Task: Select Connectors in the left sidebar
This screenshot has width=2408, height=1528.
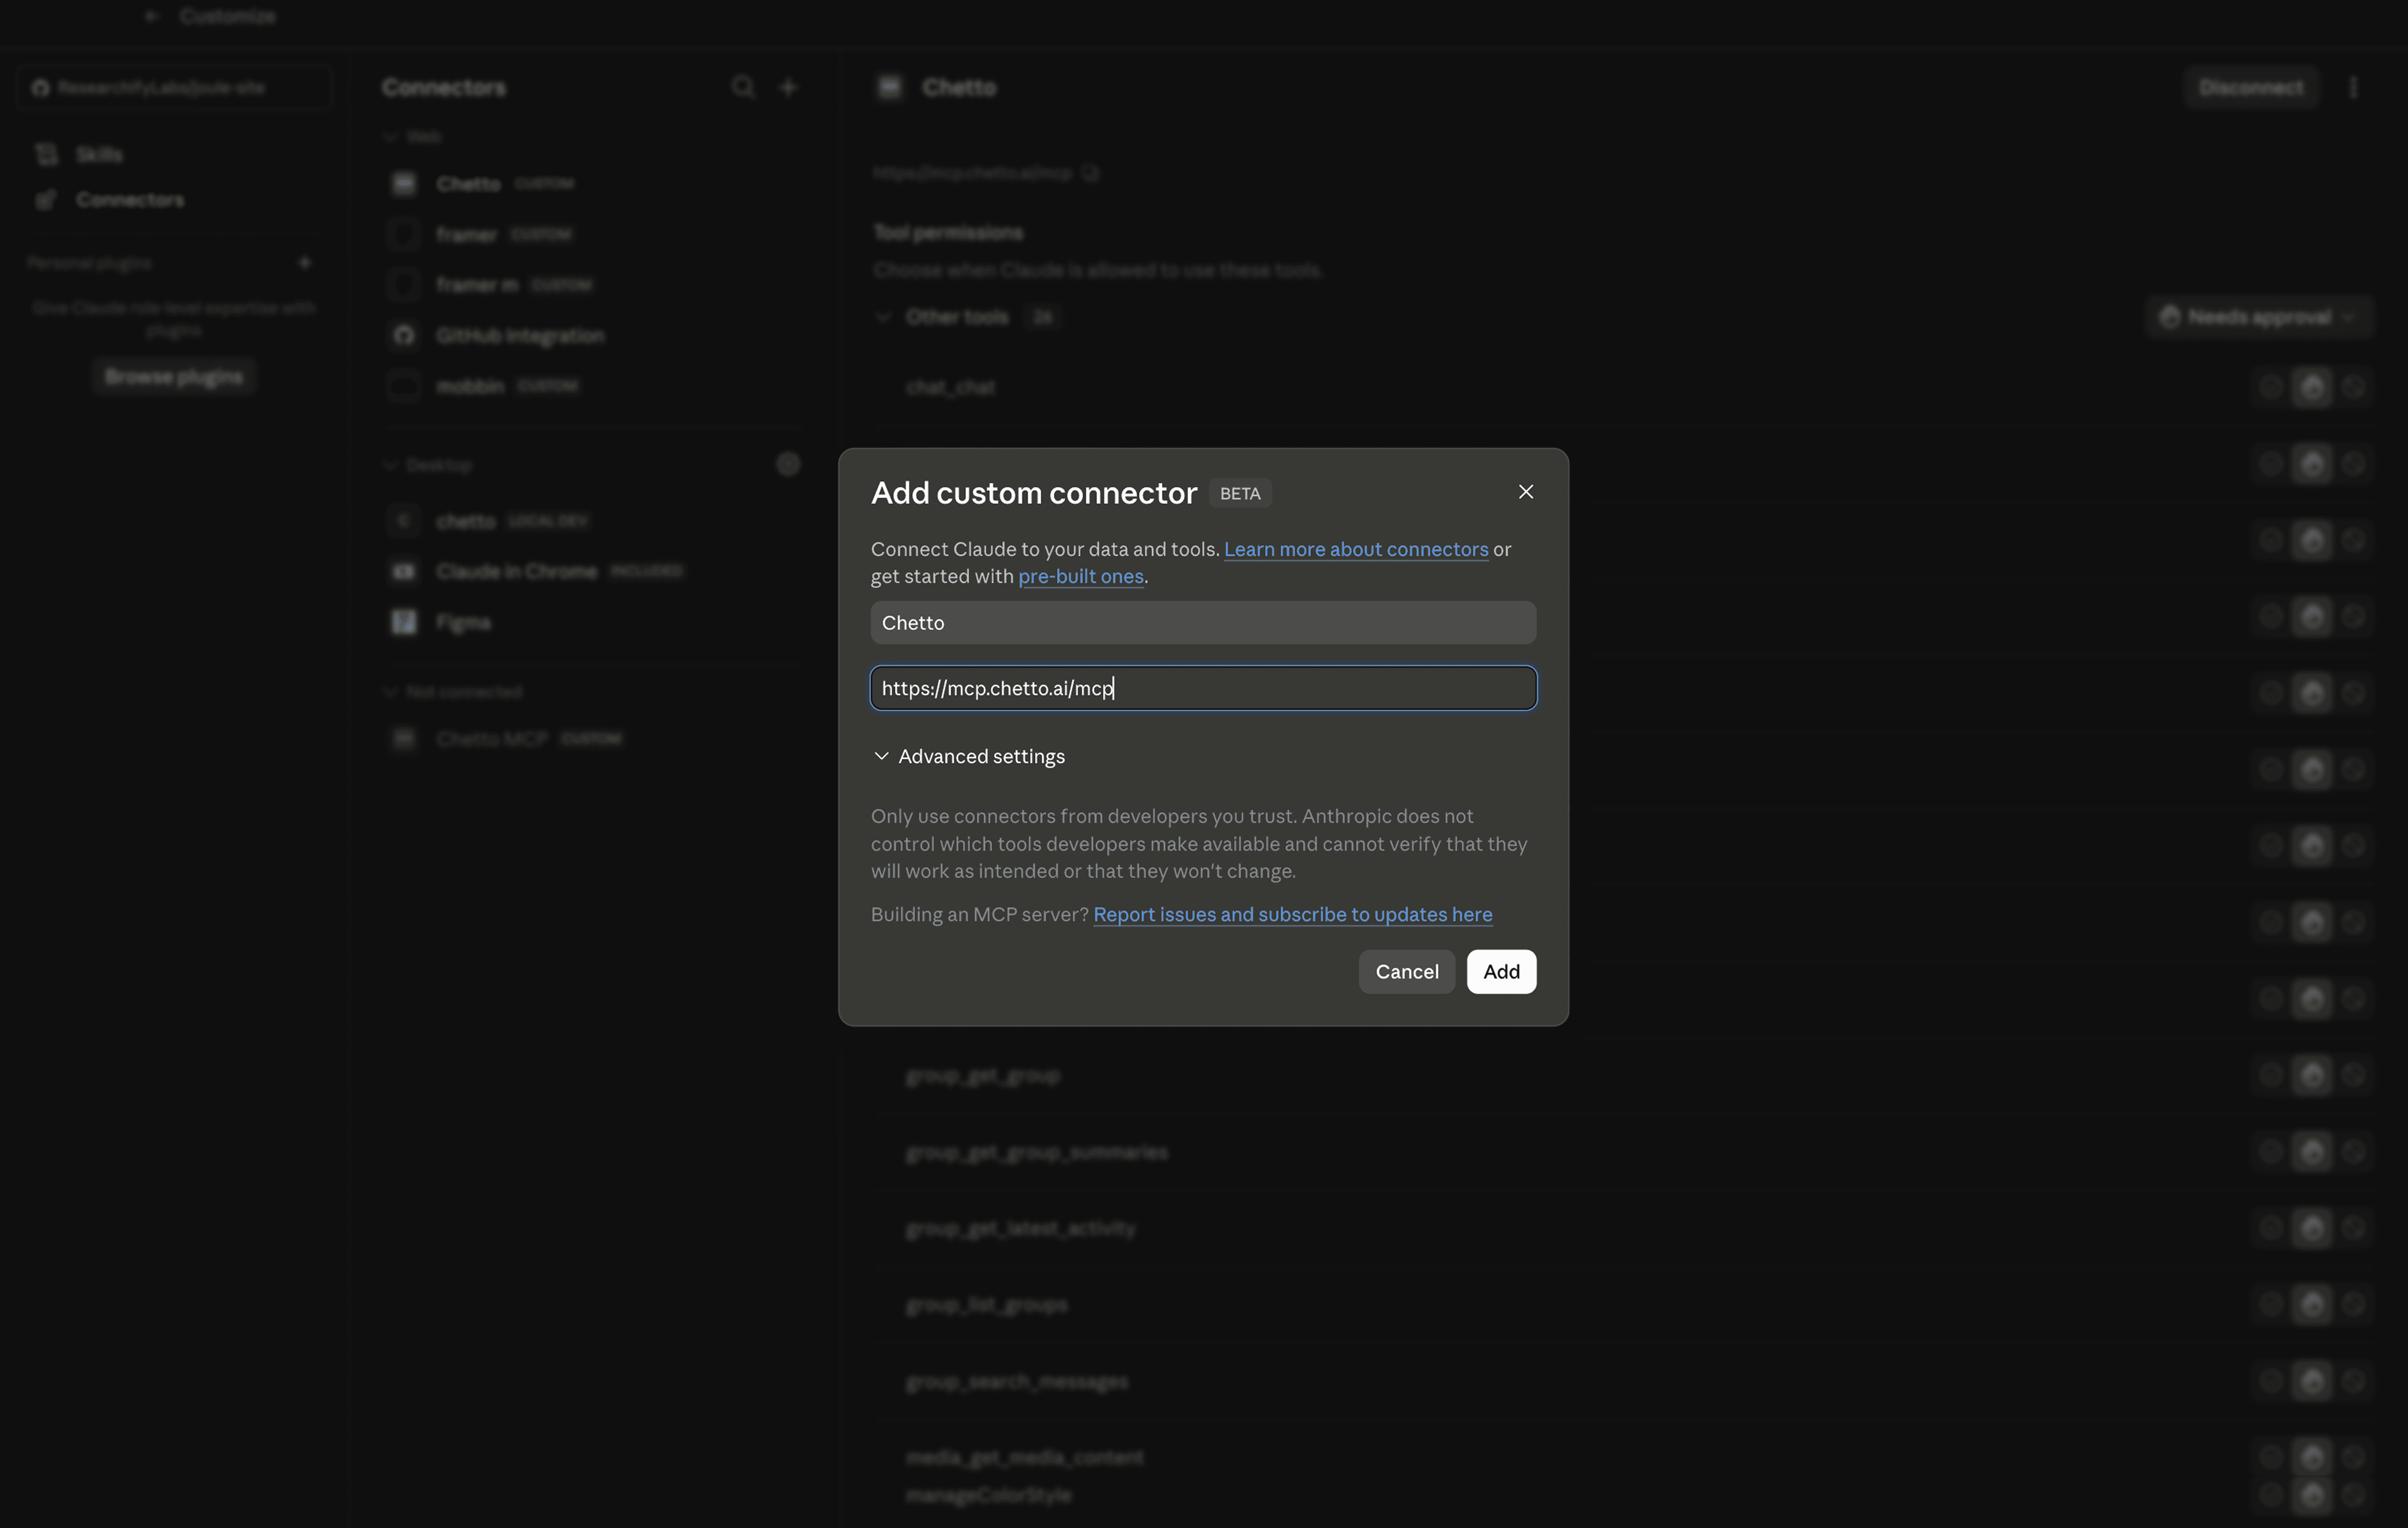Action: tap(129, 200)
